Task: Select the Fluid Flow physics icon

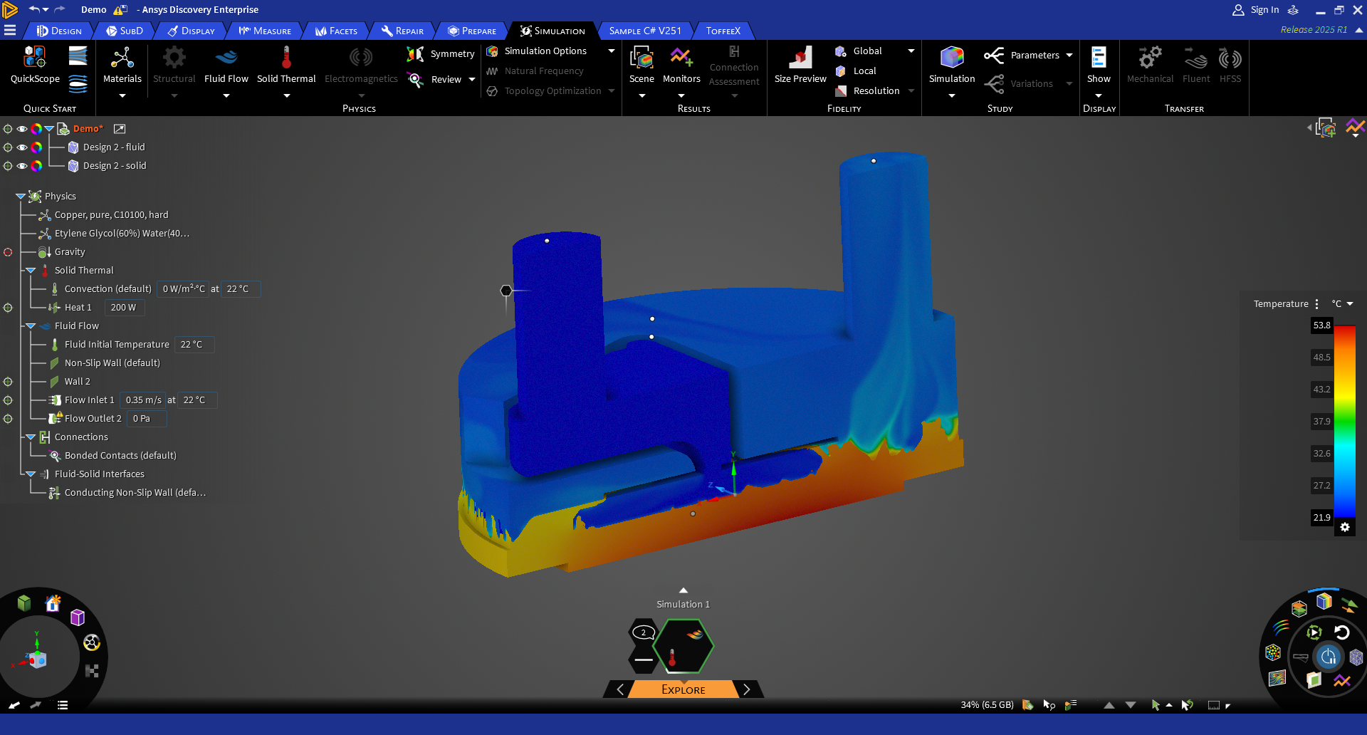Action: coord(226,66)
